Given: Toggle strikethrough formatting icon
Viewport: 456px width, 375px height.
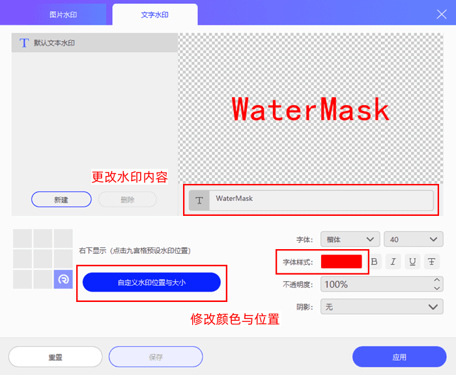Looking at the screenshot, I should 432,262.
